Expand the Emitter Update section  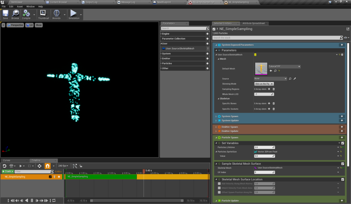(216, 131)
